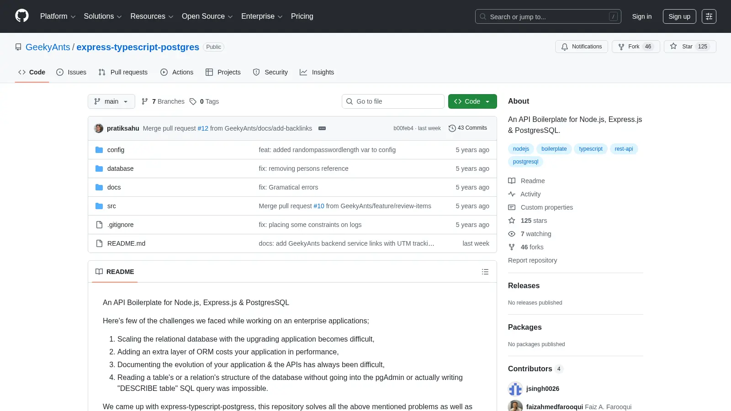Click the branch icon next to 7 Branches
Viewport: 731px width, 411px height.
[145, 101]
